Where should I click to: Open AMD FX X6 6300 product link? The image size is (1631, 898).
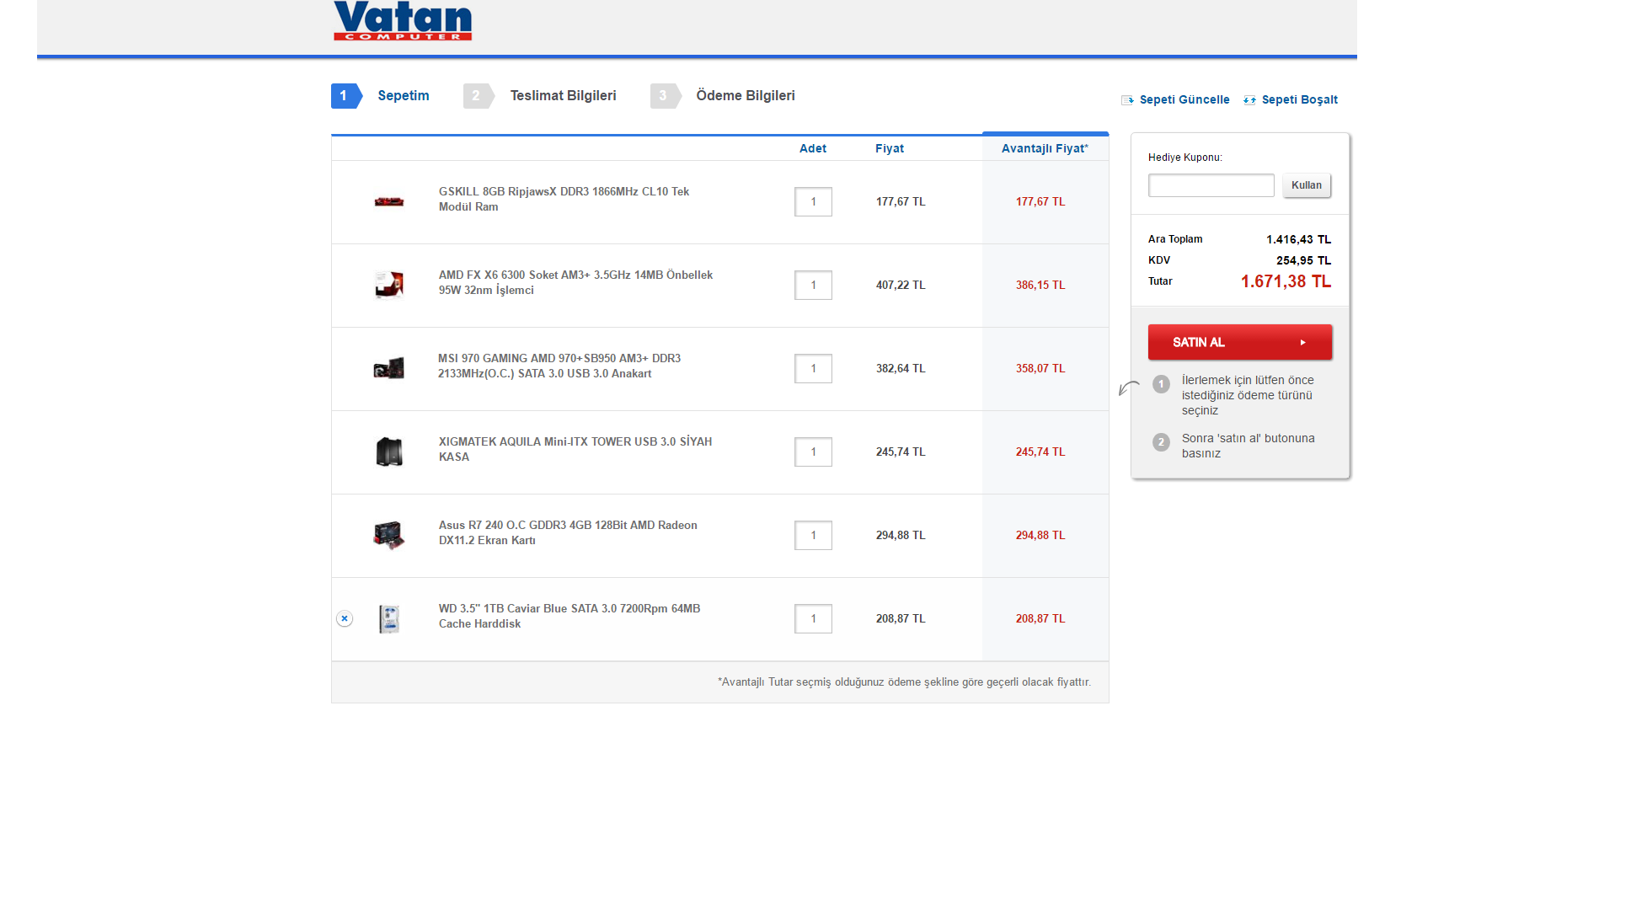575,282
